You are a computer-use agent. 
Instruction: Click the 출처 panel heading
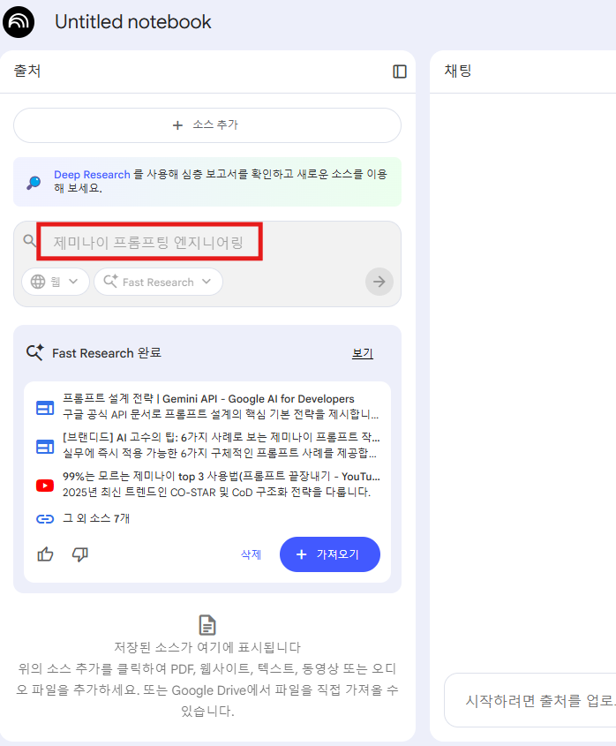tap(27, 71)
